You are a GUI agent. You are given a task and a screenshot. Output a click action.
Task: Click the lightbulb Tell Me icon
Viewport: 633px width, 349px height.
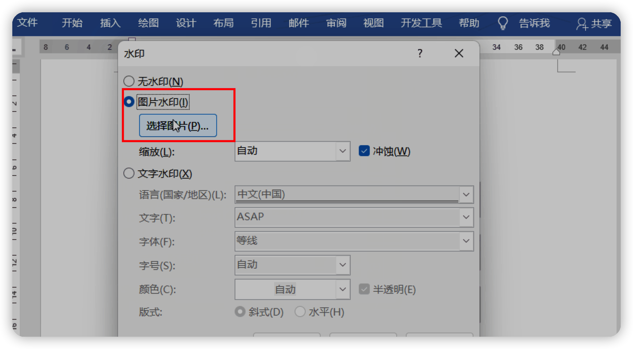pyautogui.click(x=503, y=23)
